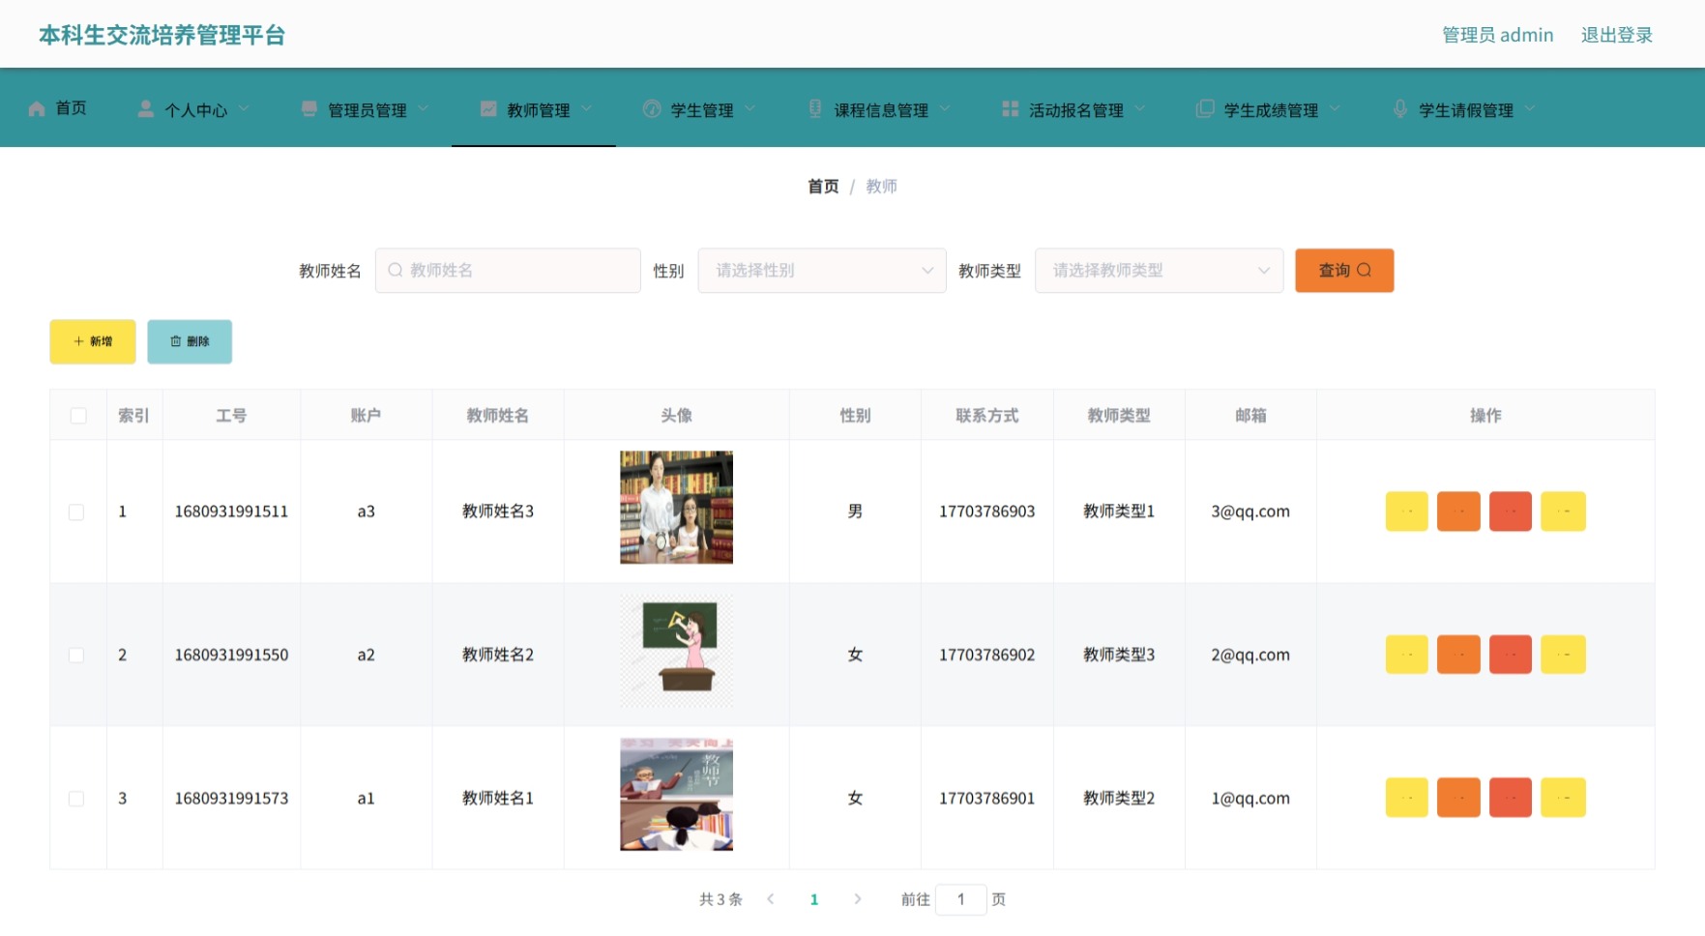Open the 首页 home icon in navigation
This screenshot has width=1705, height=936.
click(37, 108)
